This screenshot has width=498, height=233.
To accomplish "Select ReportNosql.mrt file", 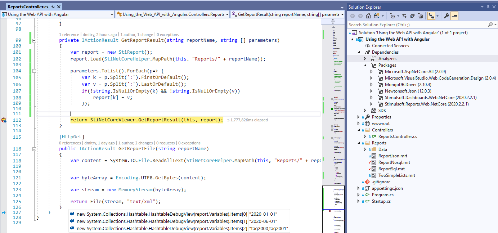I will pyautogui.click(x=394, y=162).
